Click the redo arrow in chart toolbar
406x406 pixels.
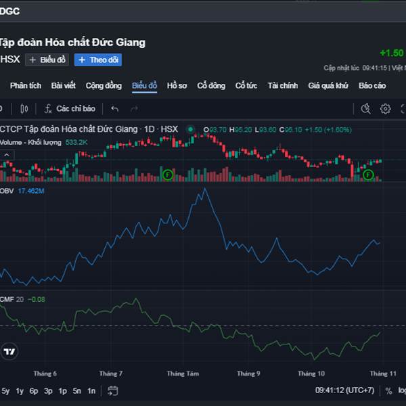coord(134,109)
